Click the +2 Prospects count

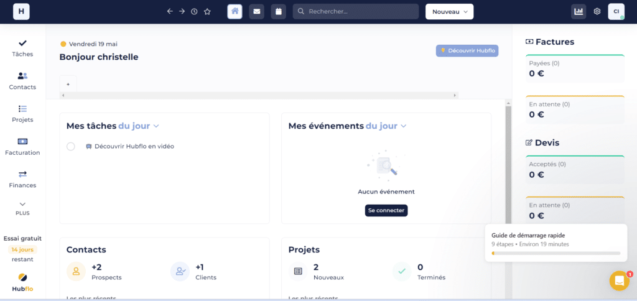point(96,267)
